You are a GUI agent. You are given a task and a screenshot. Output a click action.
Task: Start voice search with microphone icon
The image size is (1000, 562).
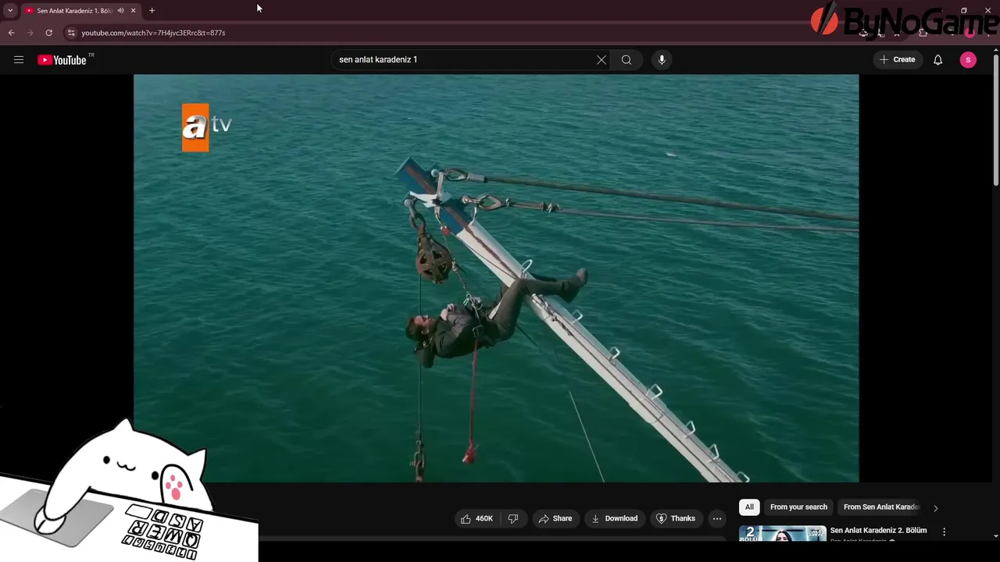click(662, 59)
